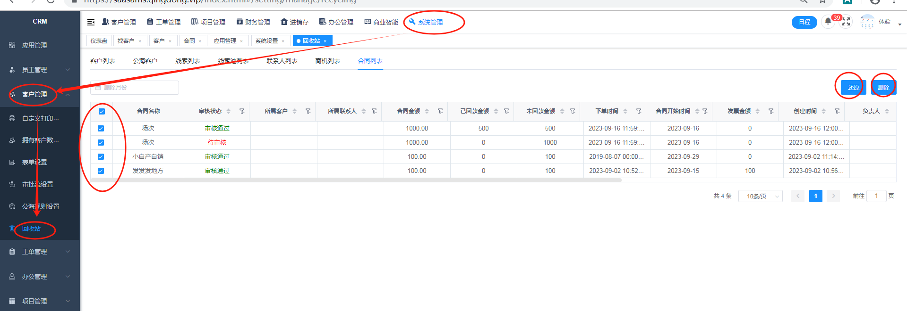Open the 回收站 trash icon in sidebar
This screenshot has width=907, height=311.
[12, 229]
